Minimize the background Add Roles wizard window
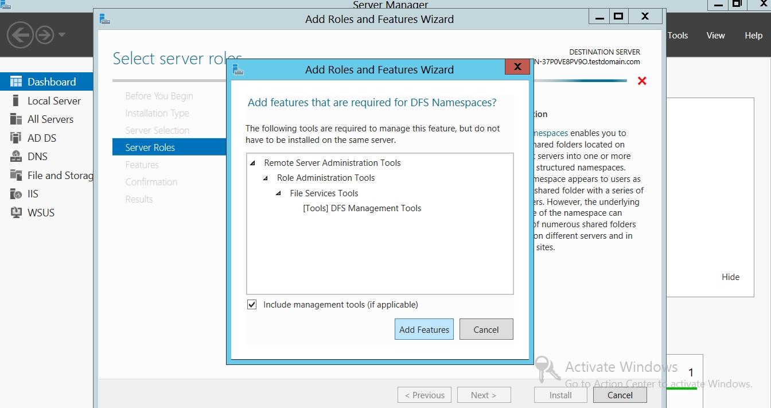This screenshot has height=408, width=771. coord(598,17)
